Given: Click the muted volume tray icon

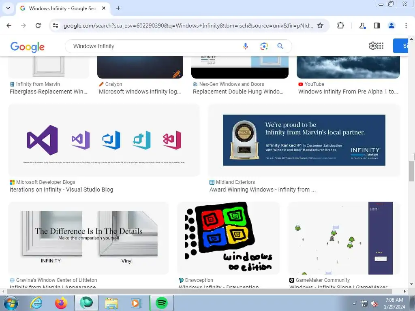Looking at the screenshot, I should [x=374, y=304].
